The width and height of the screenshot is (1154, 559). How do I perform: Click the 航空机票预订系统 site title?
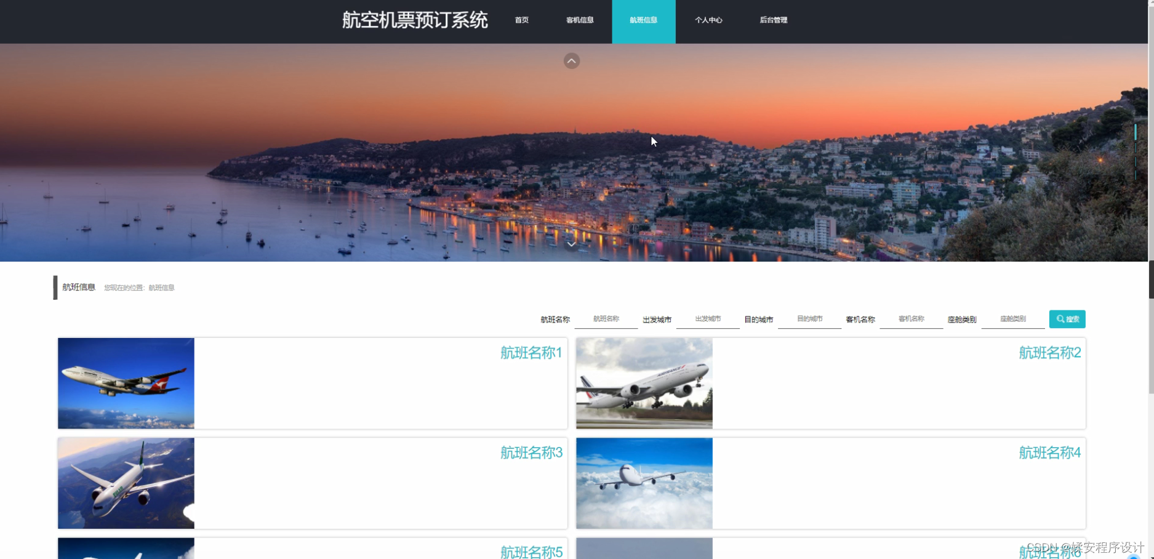click(415, 20)
